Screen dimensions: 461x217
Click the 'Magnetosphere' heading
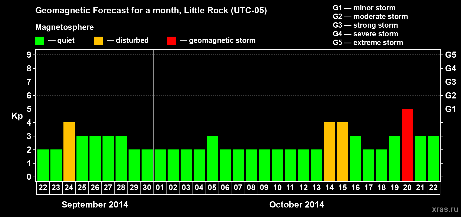pyautogui.click(x=65, y=27)
